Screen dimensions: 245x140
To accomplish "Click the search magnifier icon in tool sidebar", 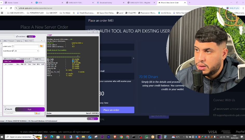I will pos(1,44).
